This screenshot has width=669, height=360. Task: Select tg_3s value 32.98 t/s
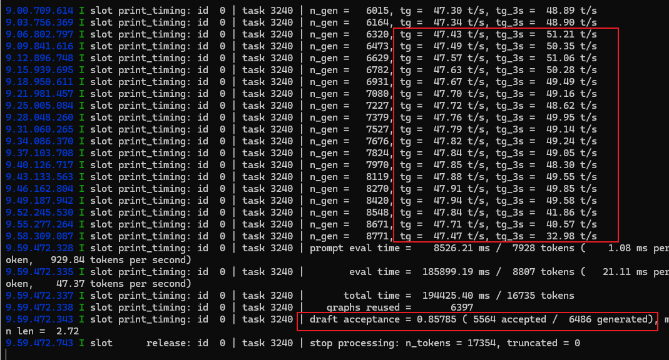click(571, 236)
